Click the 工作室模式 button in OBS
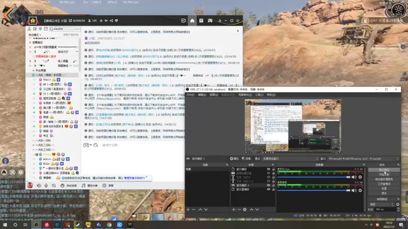The height and width of the screenshot is (229, 408). point(384,184)
